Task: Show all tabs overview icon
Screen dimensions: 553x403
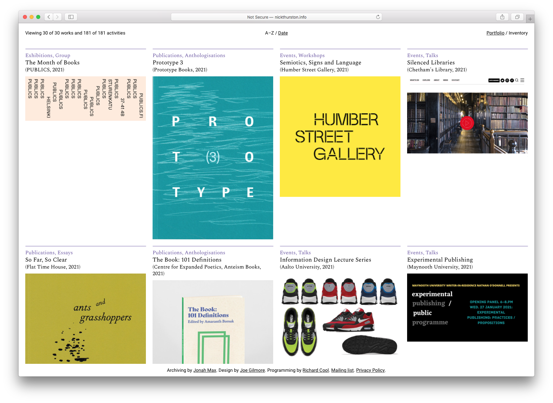Action: tap(517, 17)
